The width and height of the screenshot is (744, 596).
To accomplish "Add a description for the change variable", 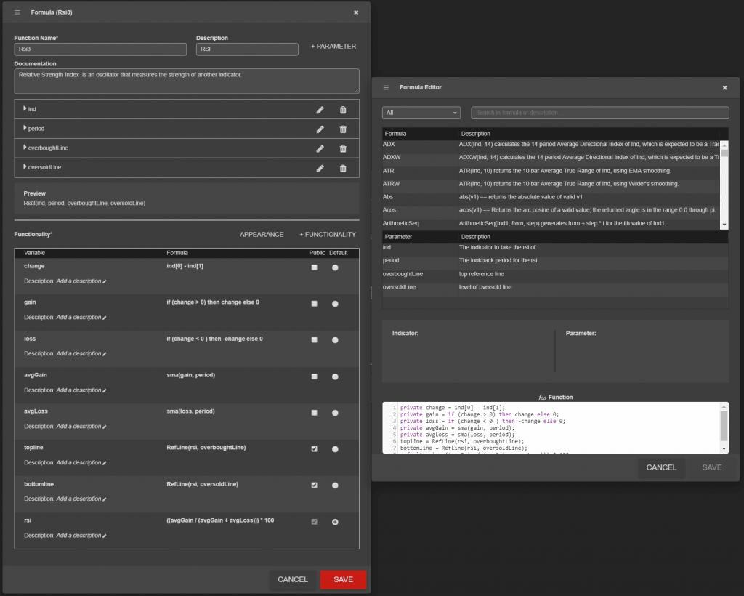I will tap(81, 281).
